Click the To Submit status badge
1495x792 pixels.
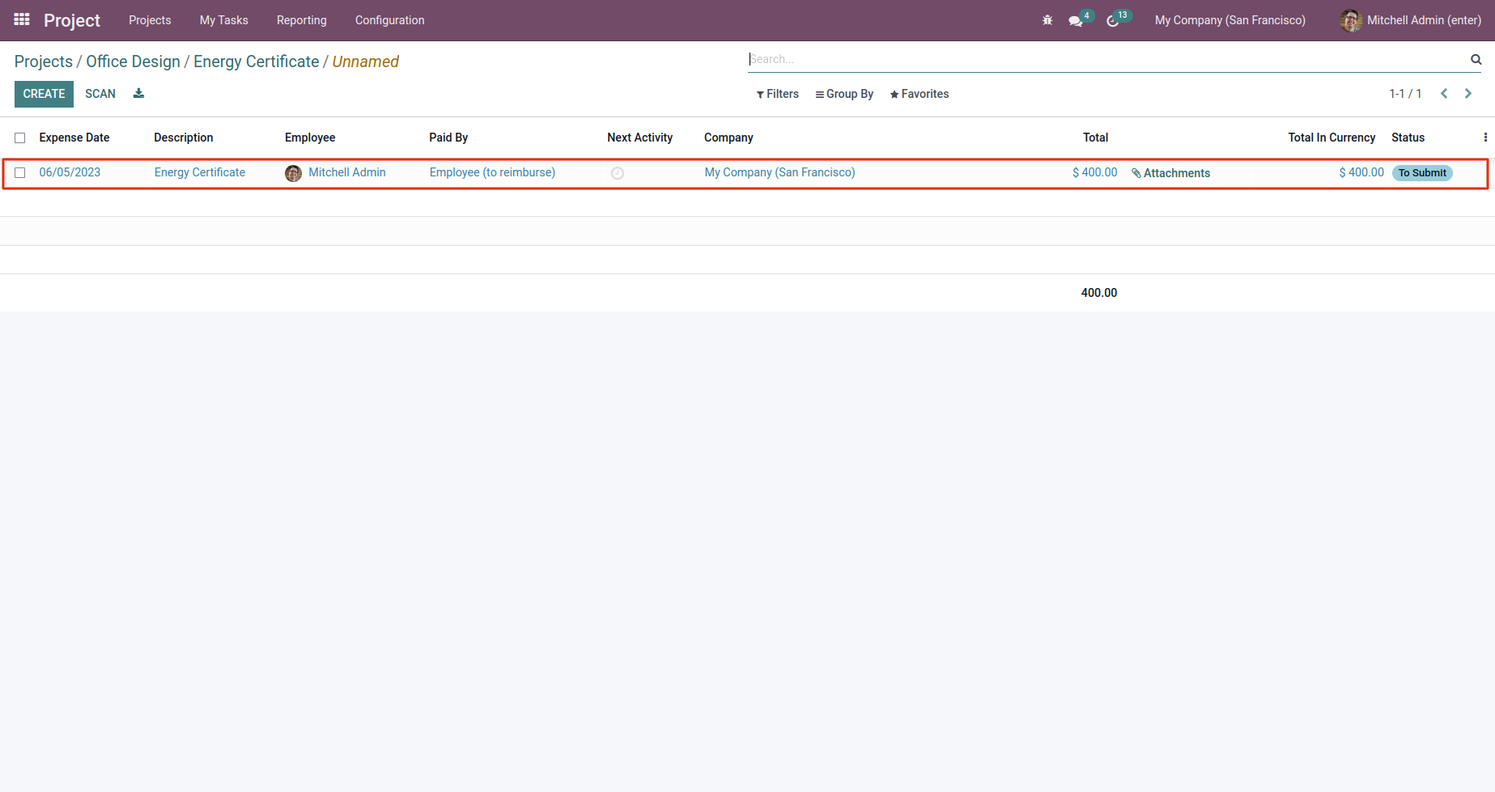pos(1422,172)
